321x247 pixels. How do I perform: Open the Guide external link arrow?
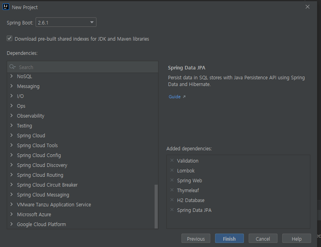pos(184,97)
